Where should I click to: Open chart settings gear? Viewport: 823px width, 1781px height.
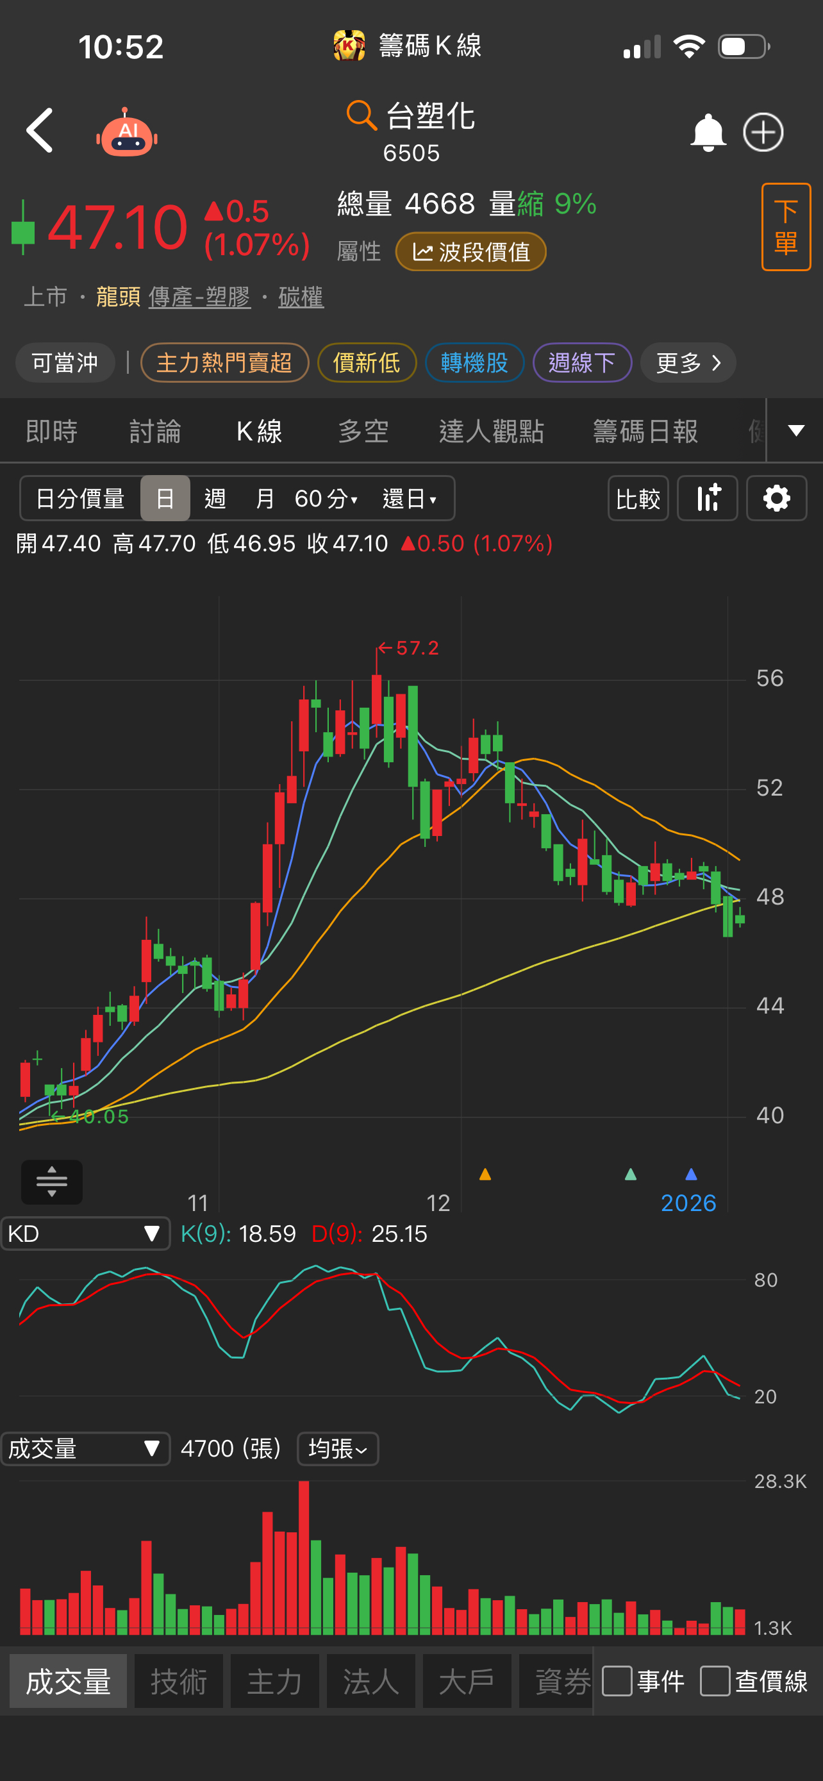[x=777, y=499]
